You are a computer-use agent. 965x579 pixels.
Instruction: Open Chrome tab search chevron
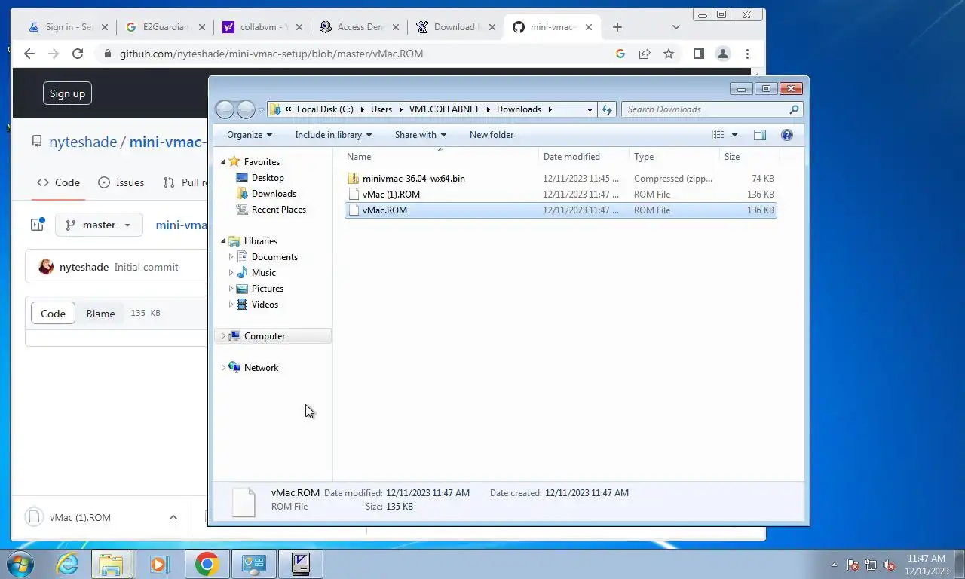[675, 27]
